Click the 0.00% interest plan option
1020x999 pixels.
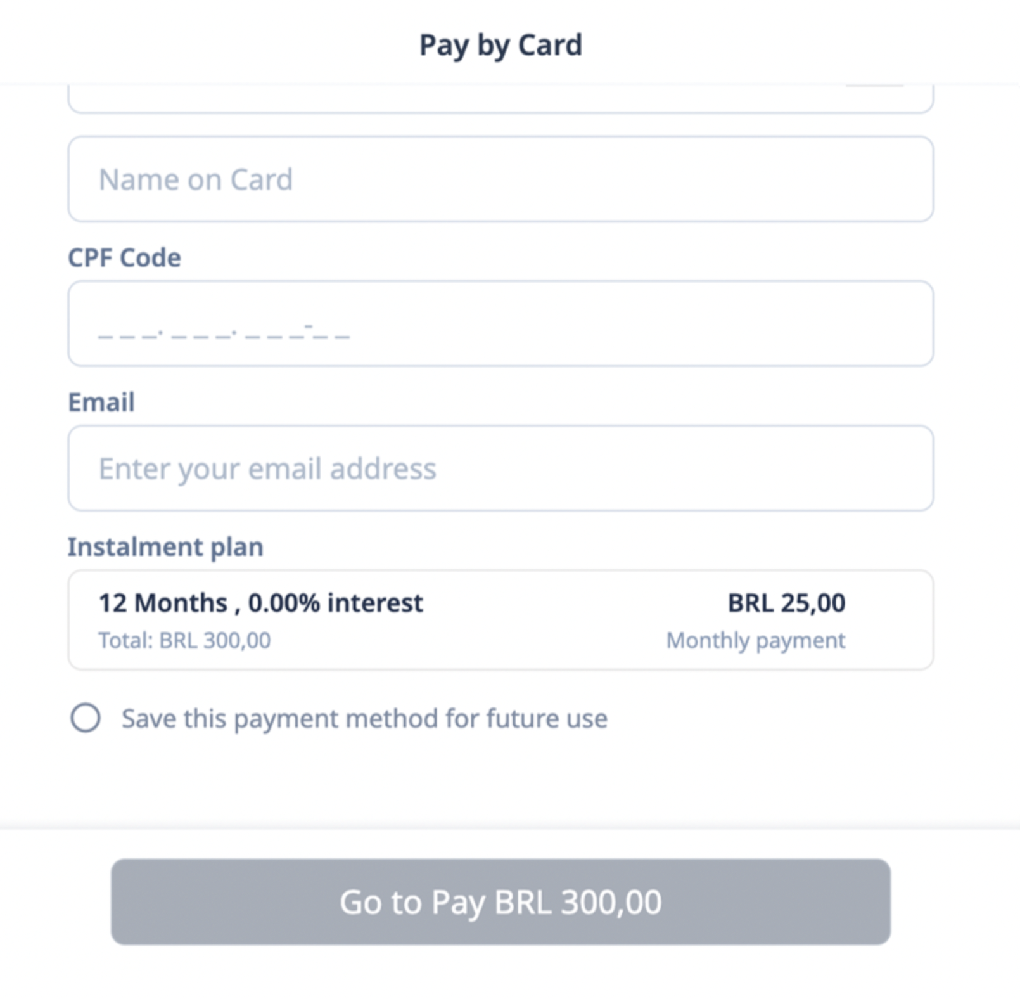coord(335,603)
